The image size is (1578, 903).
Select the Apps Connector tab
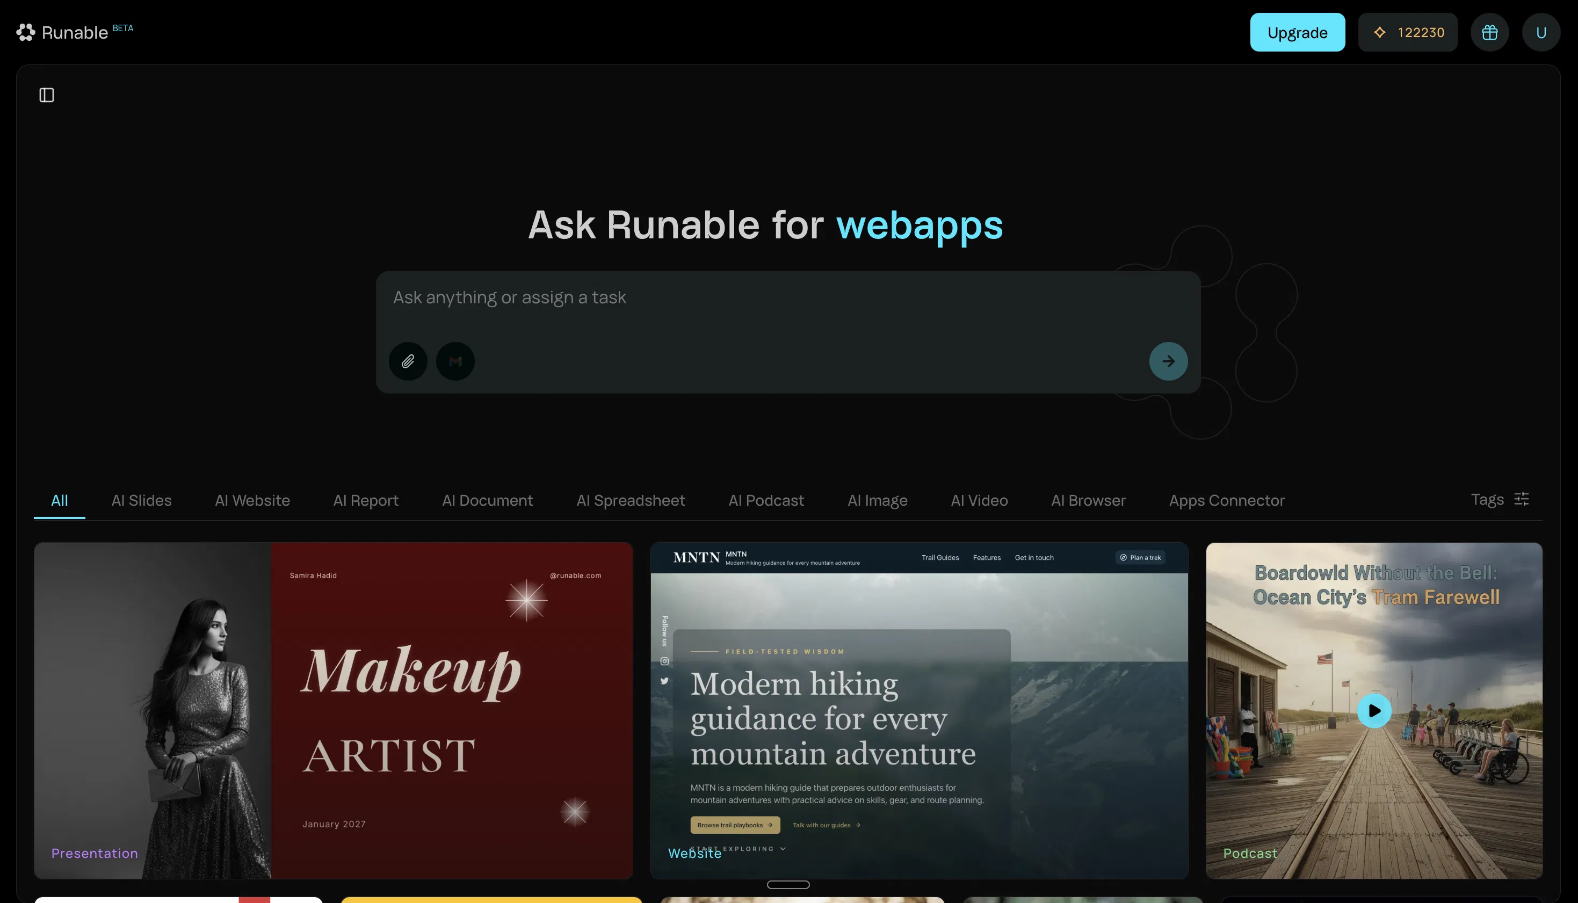1227,500
